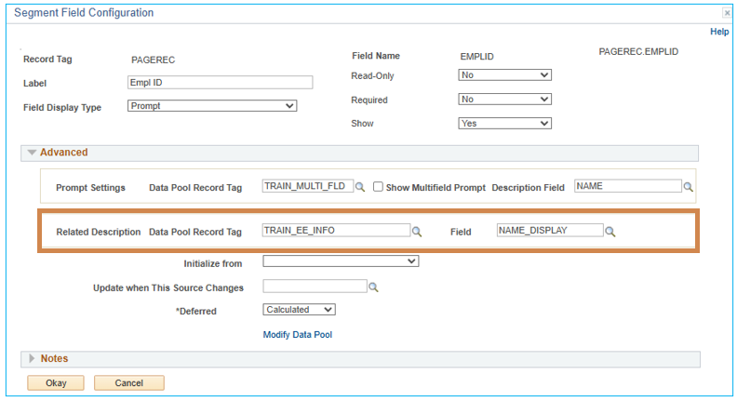Viewport: 737px width, 401px height.
Task: Click the TRAIN_EE_INFO input field
Action: [x=336, y=231]
